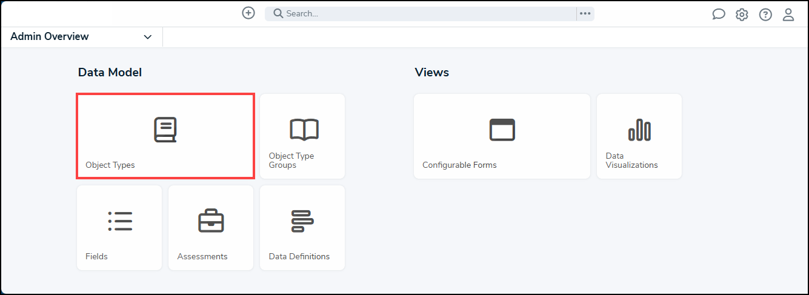Click the Assessments briefcase icon
The width and height of the screenshot is (809, 295).
coord(211,221)
